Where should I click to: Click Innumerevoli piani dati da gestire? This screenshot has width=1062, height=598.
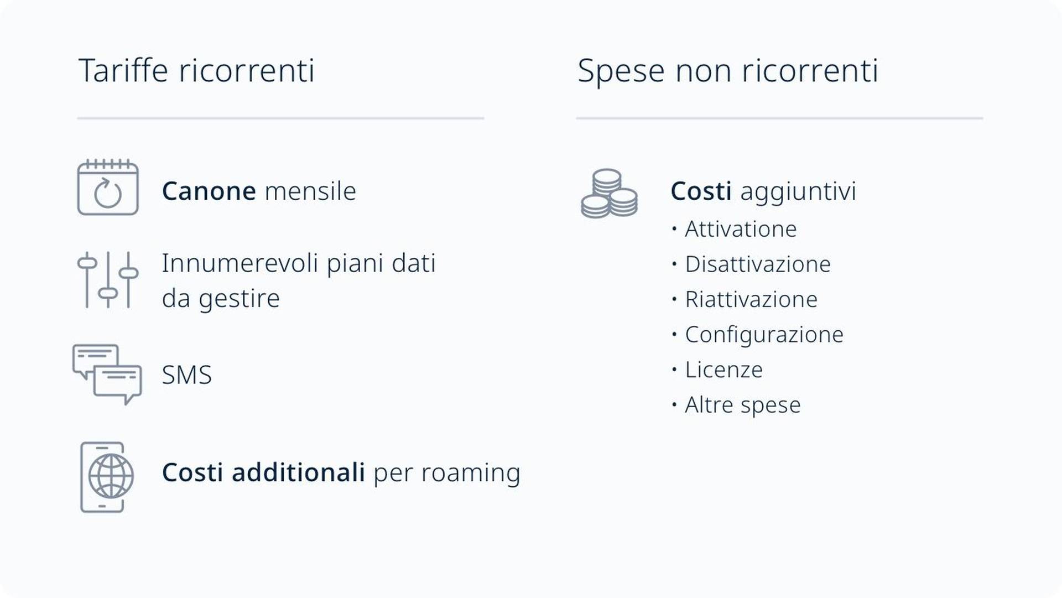pyautogui.click(x=299, y=280)
